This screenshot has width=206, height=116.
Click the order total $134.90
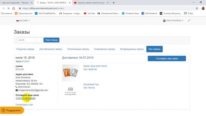(20, 70)
